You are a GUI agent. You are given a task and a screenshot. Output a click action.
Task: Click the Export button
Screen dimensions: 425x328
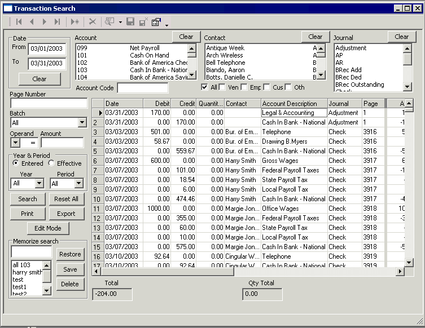[x=67, y=214]
